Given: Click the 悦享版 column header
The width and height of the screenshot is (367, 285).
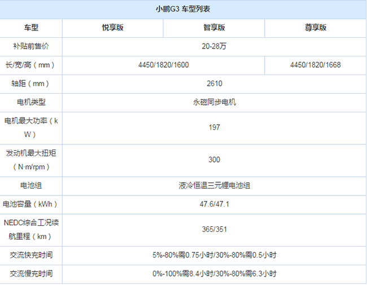Looking at the screenshot, I should (112, 28).
